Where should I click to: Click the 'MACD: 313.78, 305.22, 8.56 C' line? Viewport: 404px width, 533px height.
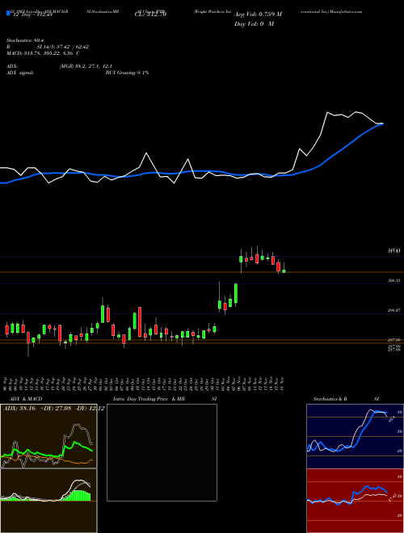point(43,53)
